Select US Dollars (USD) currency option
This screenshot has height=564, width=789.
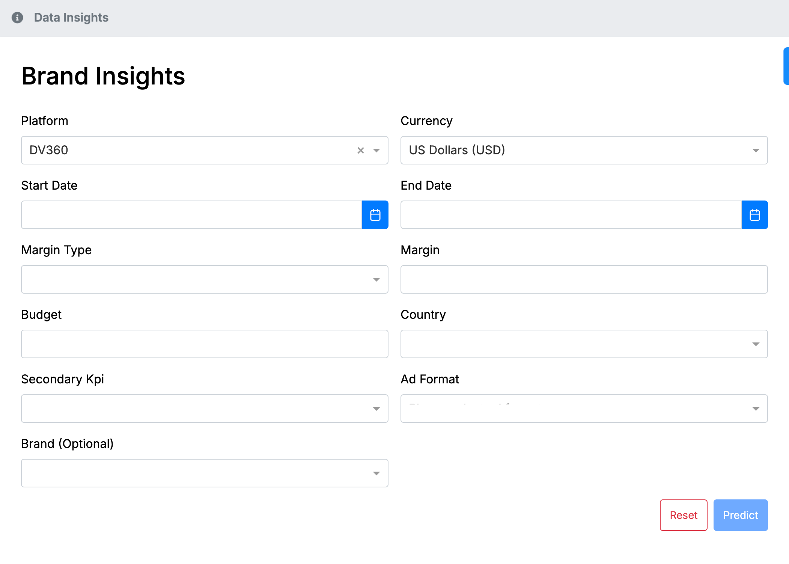pos(583,149)
